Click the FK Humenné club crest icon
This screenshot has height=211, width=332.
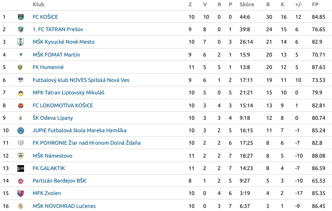click(20, 68)
